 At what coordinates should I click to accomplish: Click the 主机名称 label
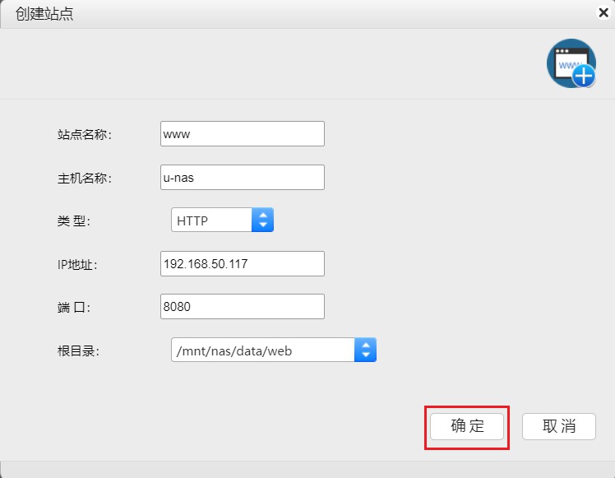click(85, 179)
